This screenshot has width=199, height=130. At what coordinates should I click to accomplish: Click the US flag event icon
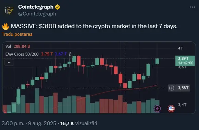coord(171,109)
